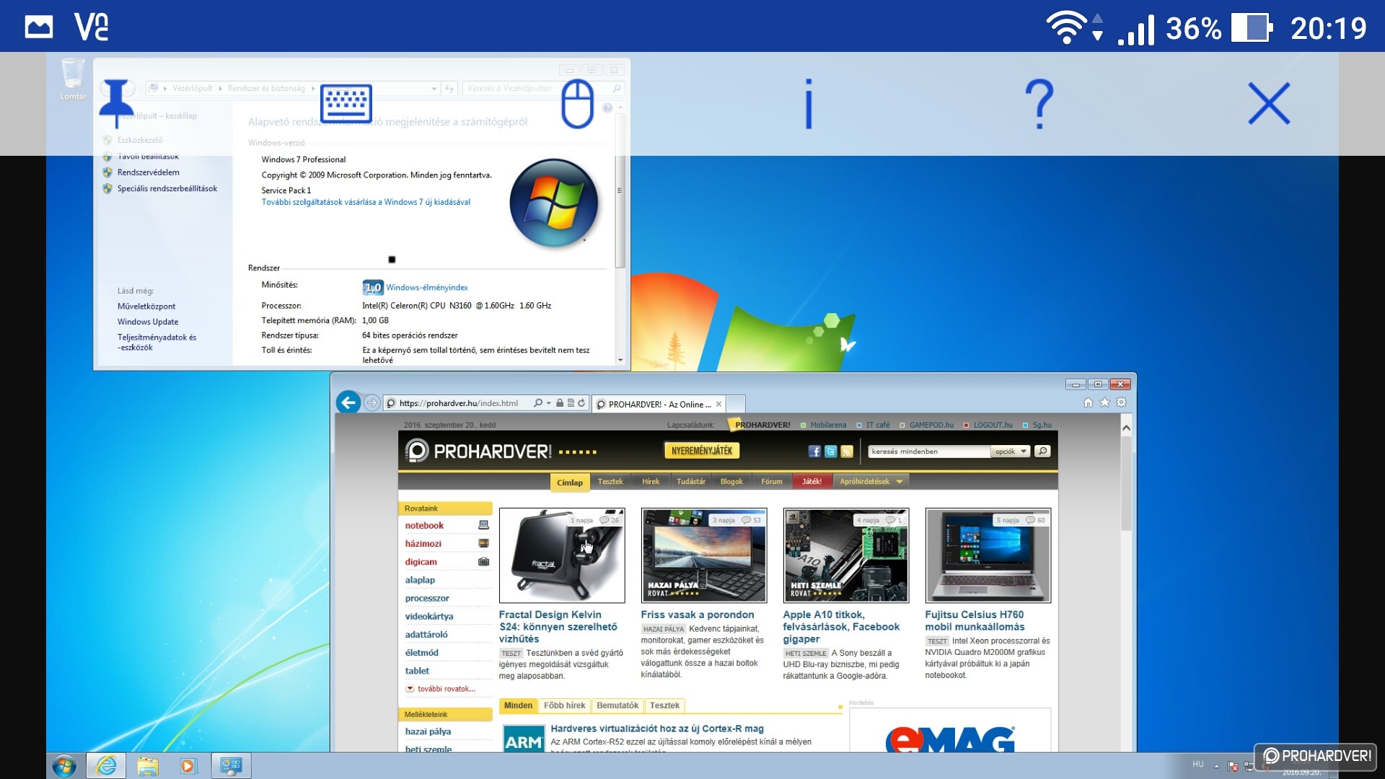Go back in Internet Explorer

tap(348, 402)
